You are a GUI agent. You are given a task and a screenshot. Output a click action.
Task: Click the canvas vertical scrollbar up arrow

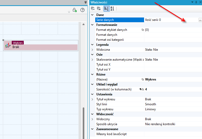pos(84,24)
